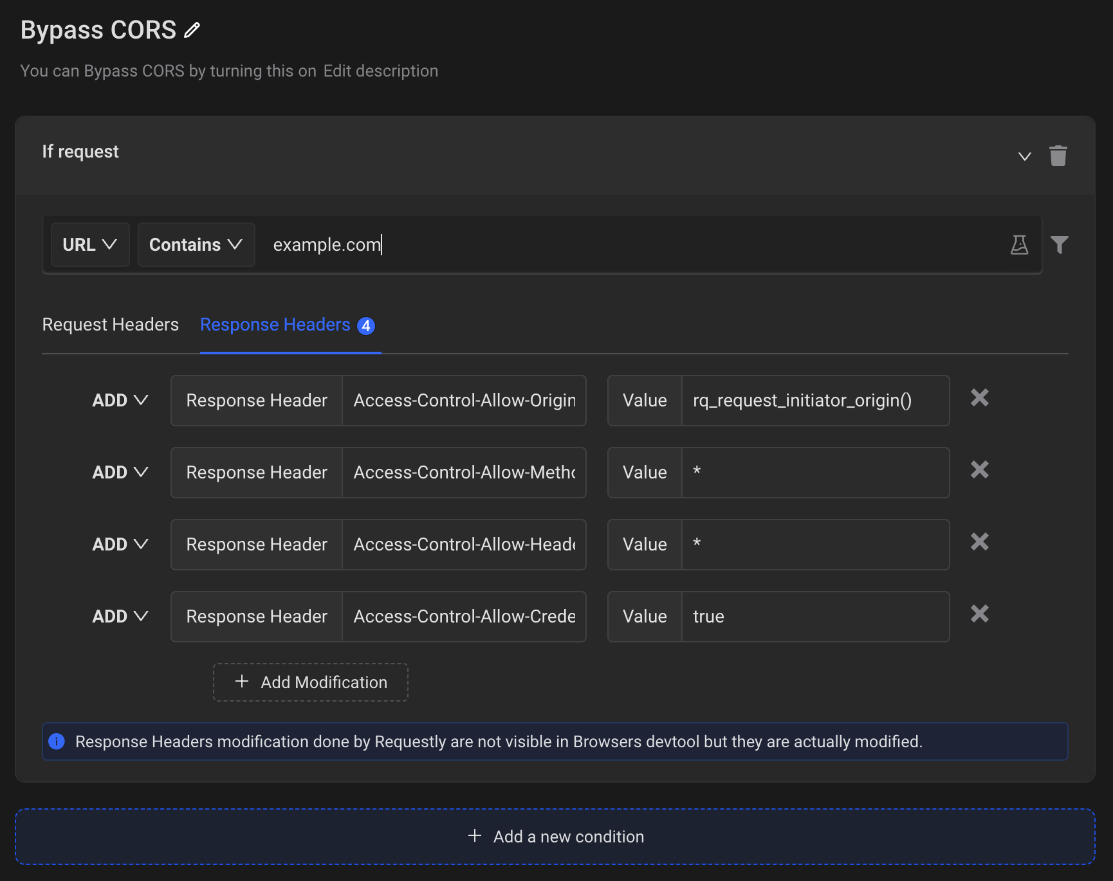Remove the Access-Control-Allow-Methods header row
Image resolution: width=1113 pixels, height=881 pixels.
pos(979,470)
